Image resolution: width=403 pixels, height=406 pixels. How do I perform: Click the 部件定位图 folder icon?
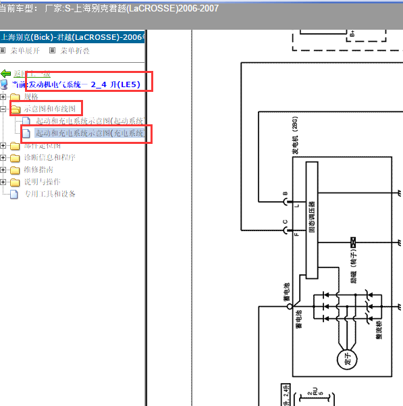(15, 146)
